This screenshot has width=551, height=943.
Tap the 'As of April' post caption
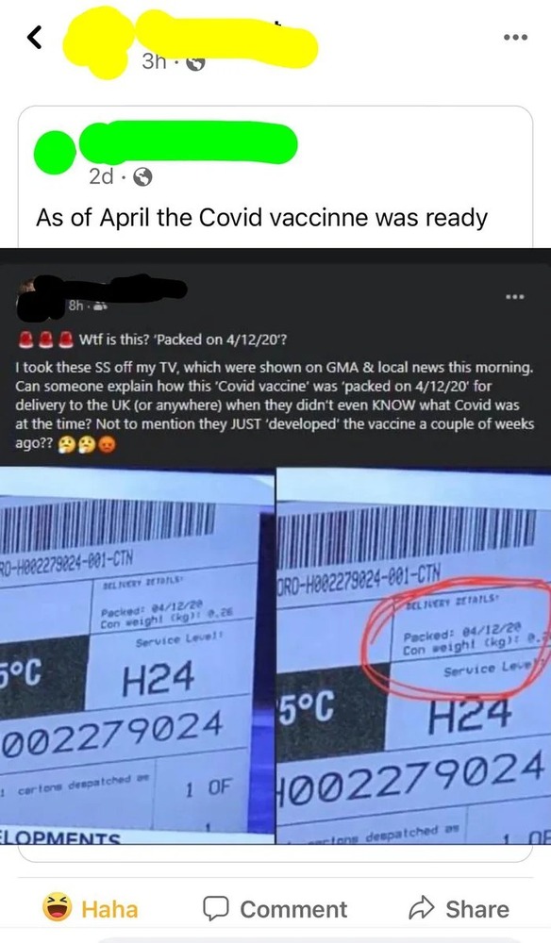pos(261,217)
